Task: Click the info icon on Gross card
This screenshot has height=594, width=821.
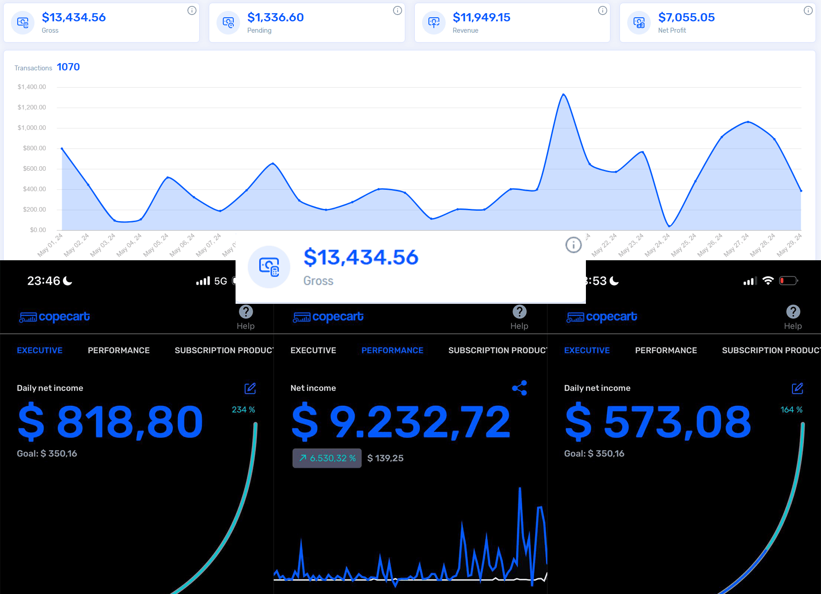Action: coord(192,10)
